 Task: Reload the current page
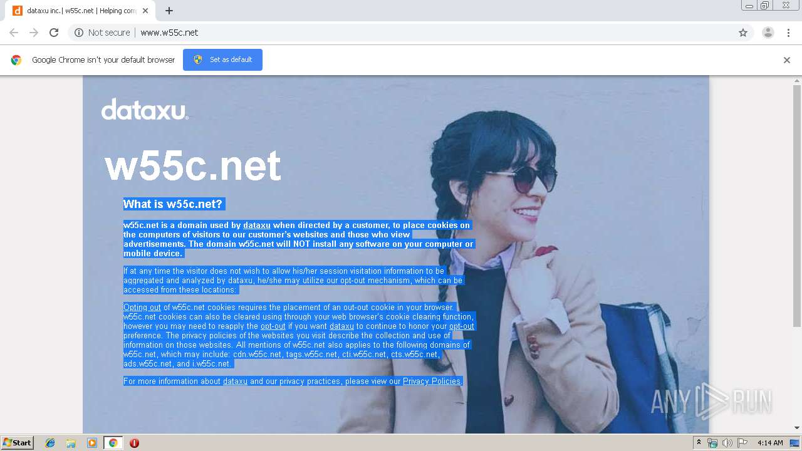coord(54,33)
